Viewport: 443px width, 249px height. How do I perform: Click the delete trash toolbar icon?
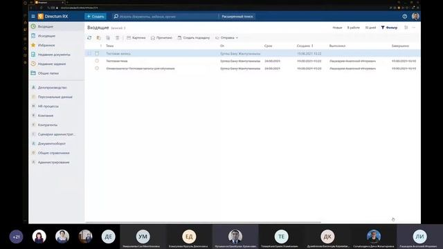[117, 38]
